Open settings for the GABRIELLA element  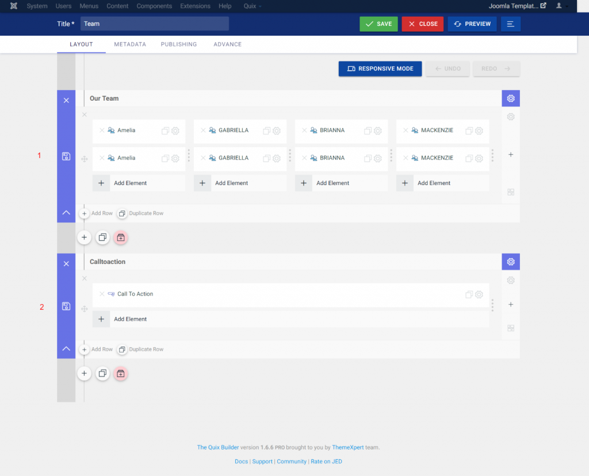(276, 130)
